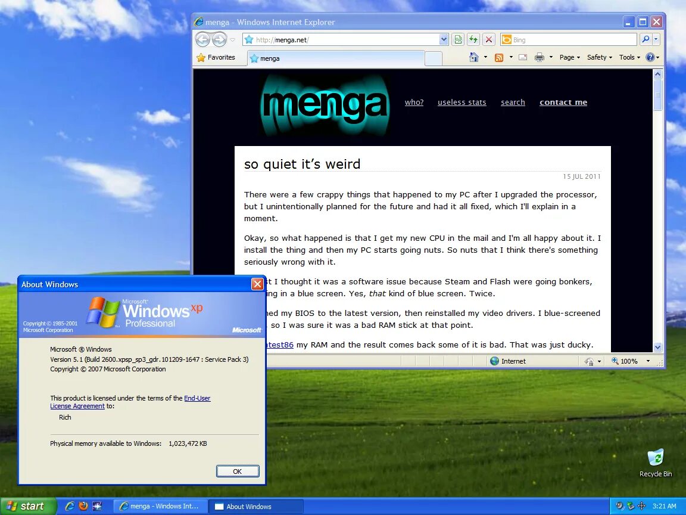686x515 pixels.
Task: Click the scroll down arrow in IE
Action: (657, 347)
